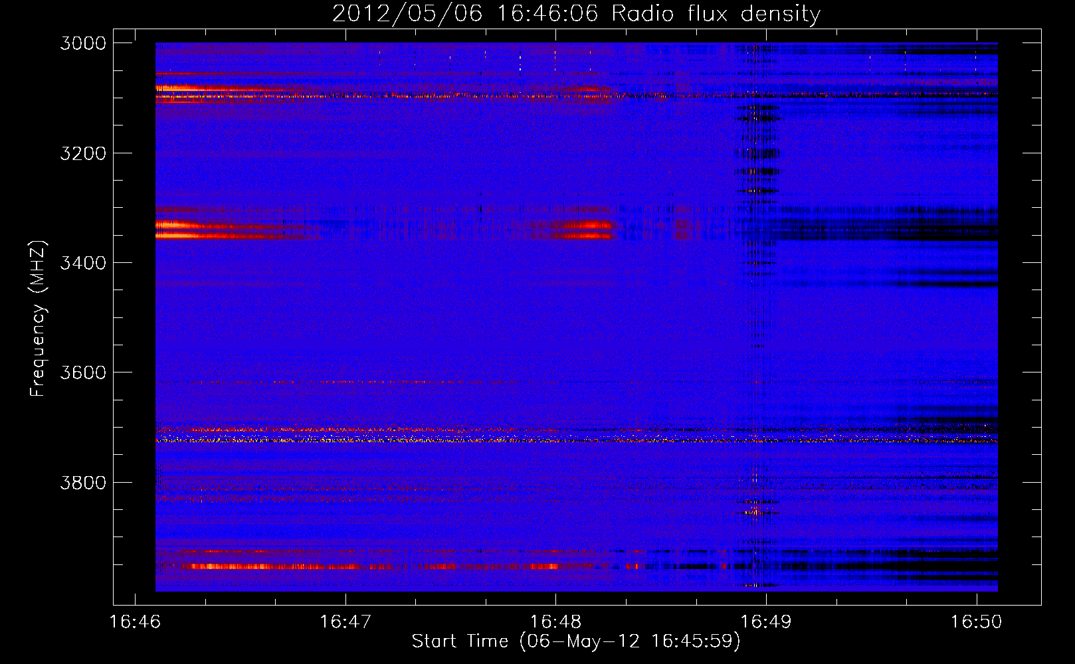Click the '16:47' time axis label

click(x=345, y=622)
